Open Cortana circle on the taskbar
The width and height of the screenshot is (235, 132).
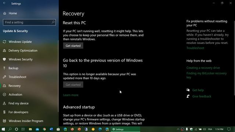[17, 129]
